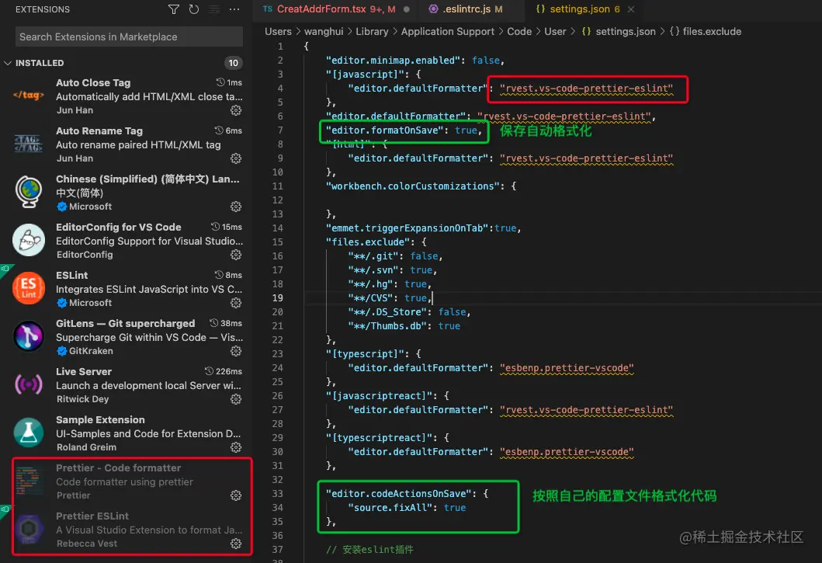
Task: Select the Sample Extension flask icon
Action: (x=28, y=433)
